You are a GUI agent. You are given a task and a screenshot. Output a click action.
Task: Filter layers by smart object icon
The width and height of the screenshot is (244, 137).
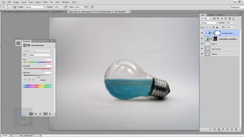tap(230, 19)
